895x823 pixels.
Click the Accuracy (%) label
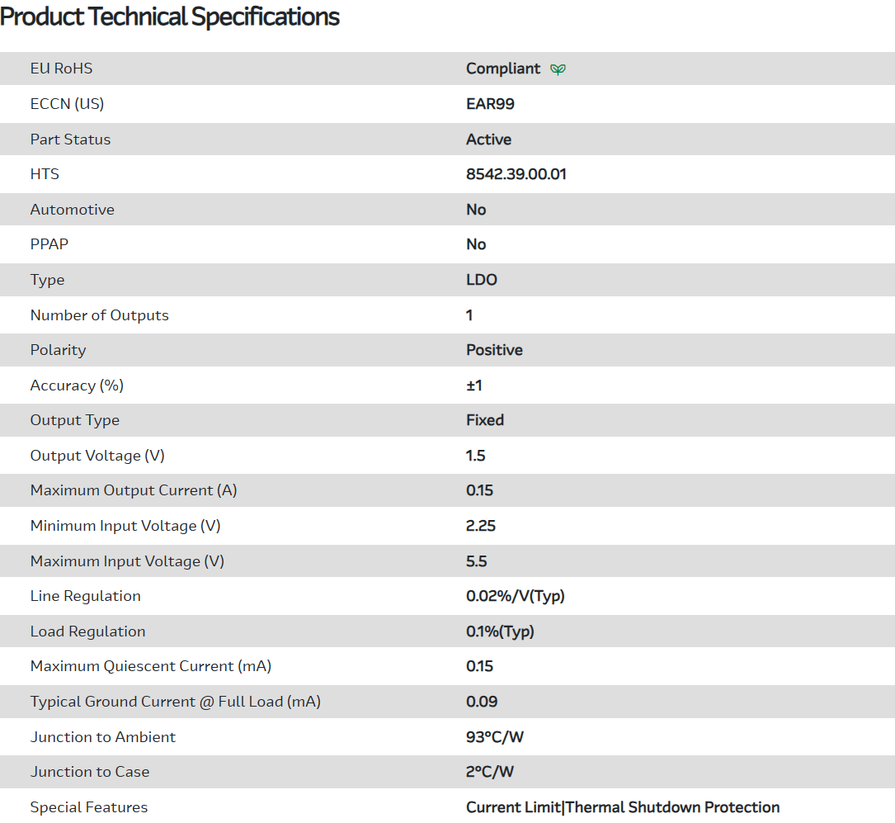(77, 385)
